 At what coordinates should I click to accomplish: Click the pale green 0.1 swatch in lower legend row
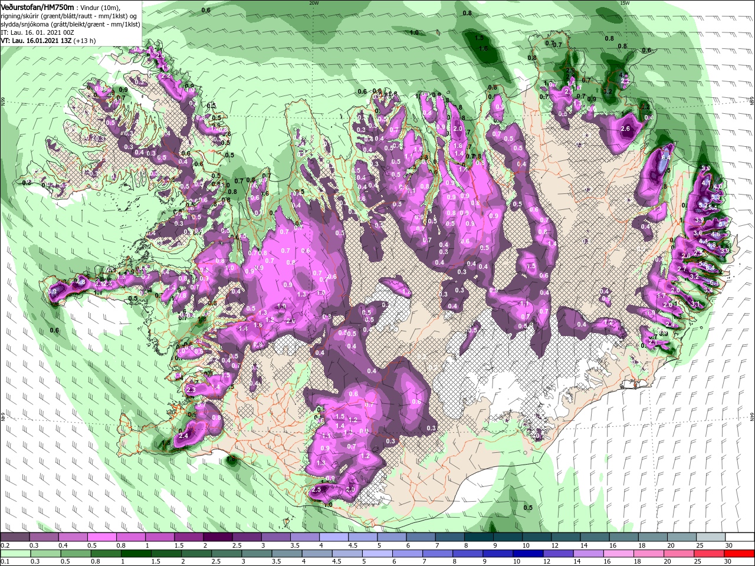coord(16,554)
